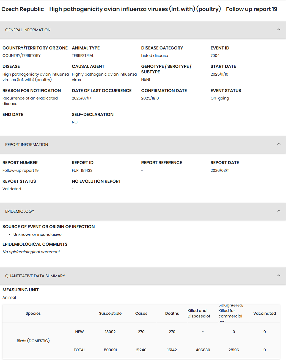
Task: Select the Killed and Disposed of header
Action: pos(199,313)
